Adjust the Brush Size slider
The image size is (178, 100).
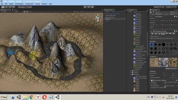point(167,73)
